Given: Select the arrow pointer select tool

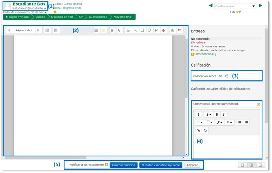Looking at the screenshot, I should pos(119,30).
